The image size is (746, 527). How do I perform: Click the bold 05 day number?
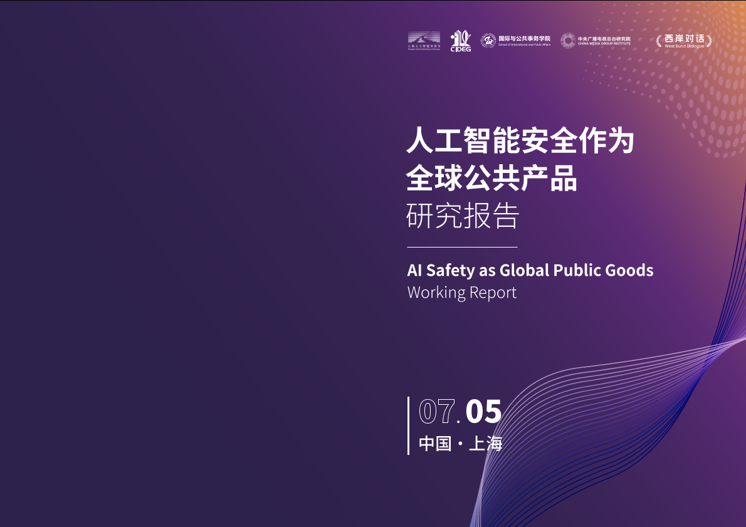click(483, 412)
